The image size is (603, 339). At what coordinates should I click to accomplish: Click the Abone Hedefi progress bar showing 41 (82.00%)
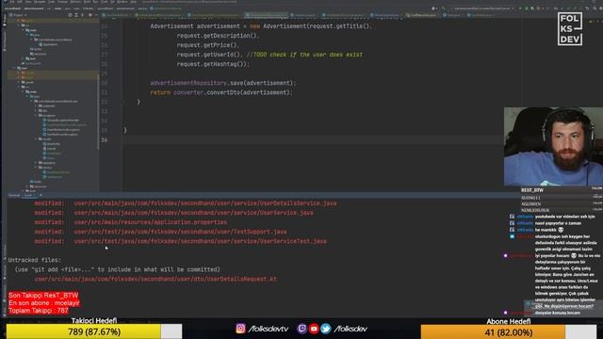(x=509, y=332)
